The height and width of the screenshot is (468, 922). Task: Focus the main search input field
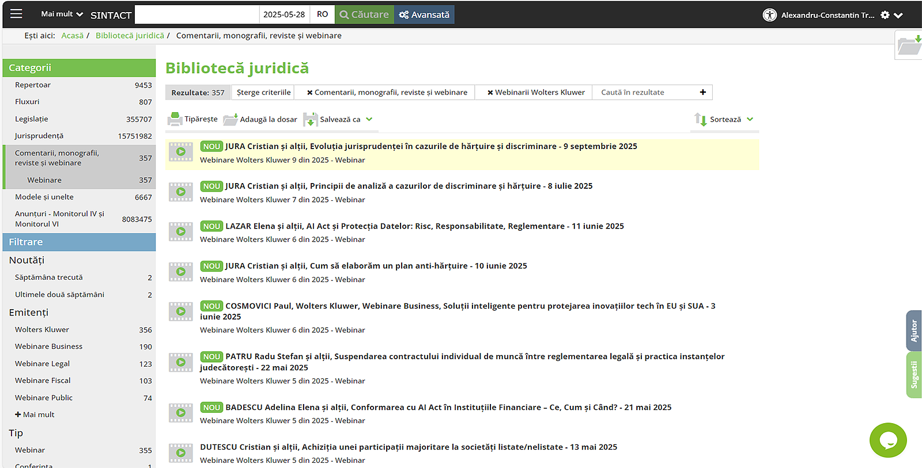tap(197, 14)
